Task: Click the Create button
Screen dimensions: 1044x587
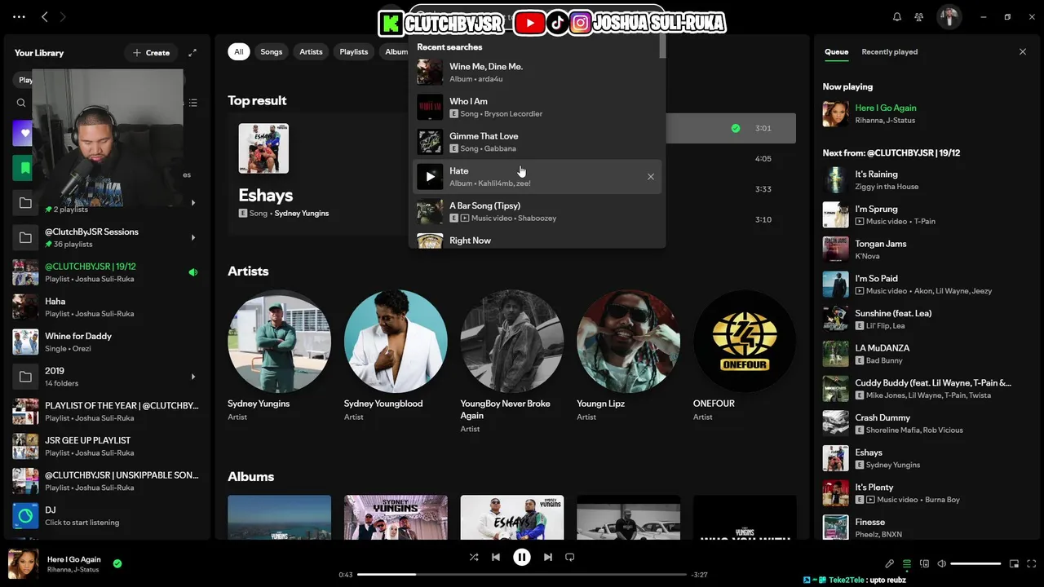Action: (151, 52)
